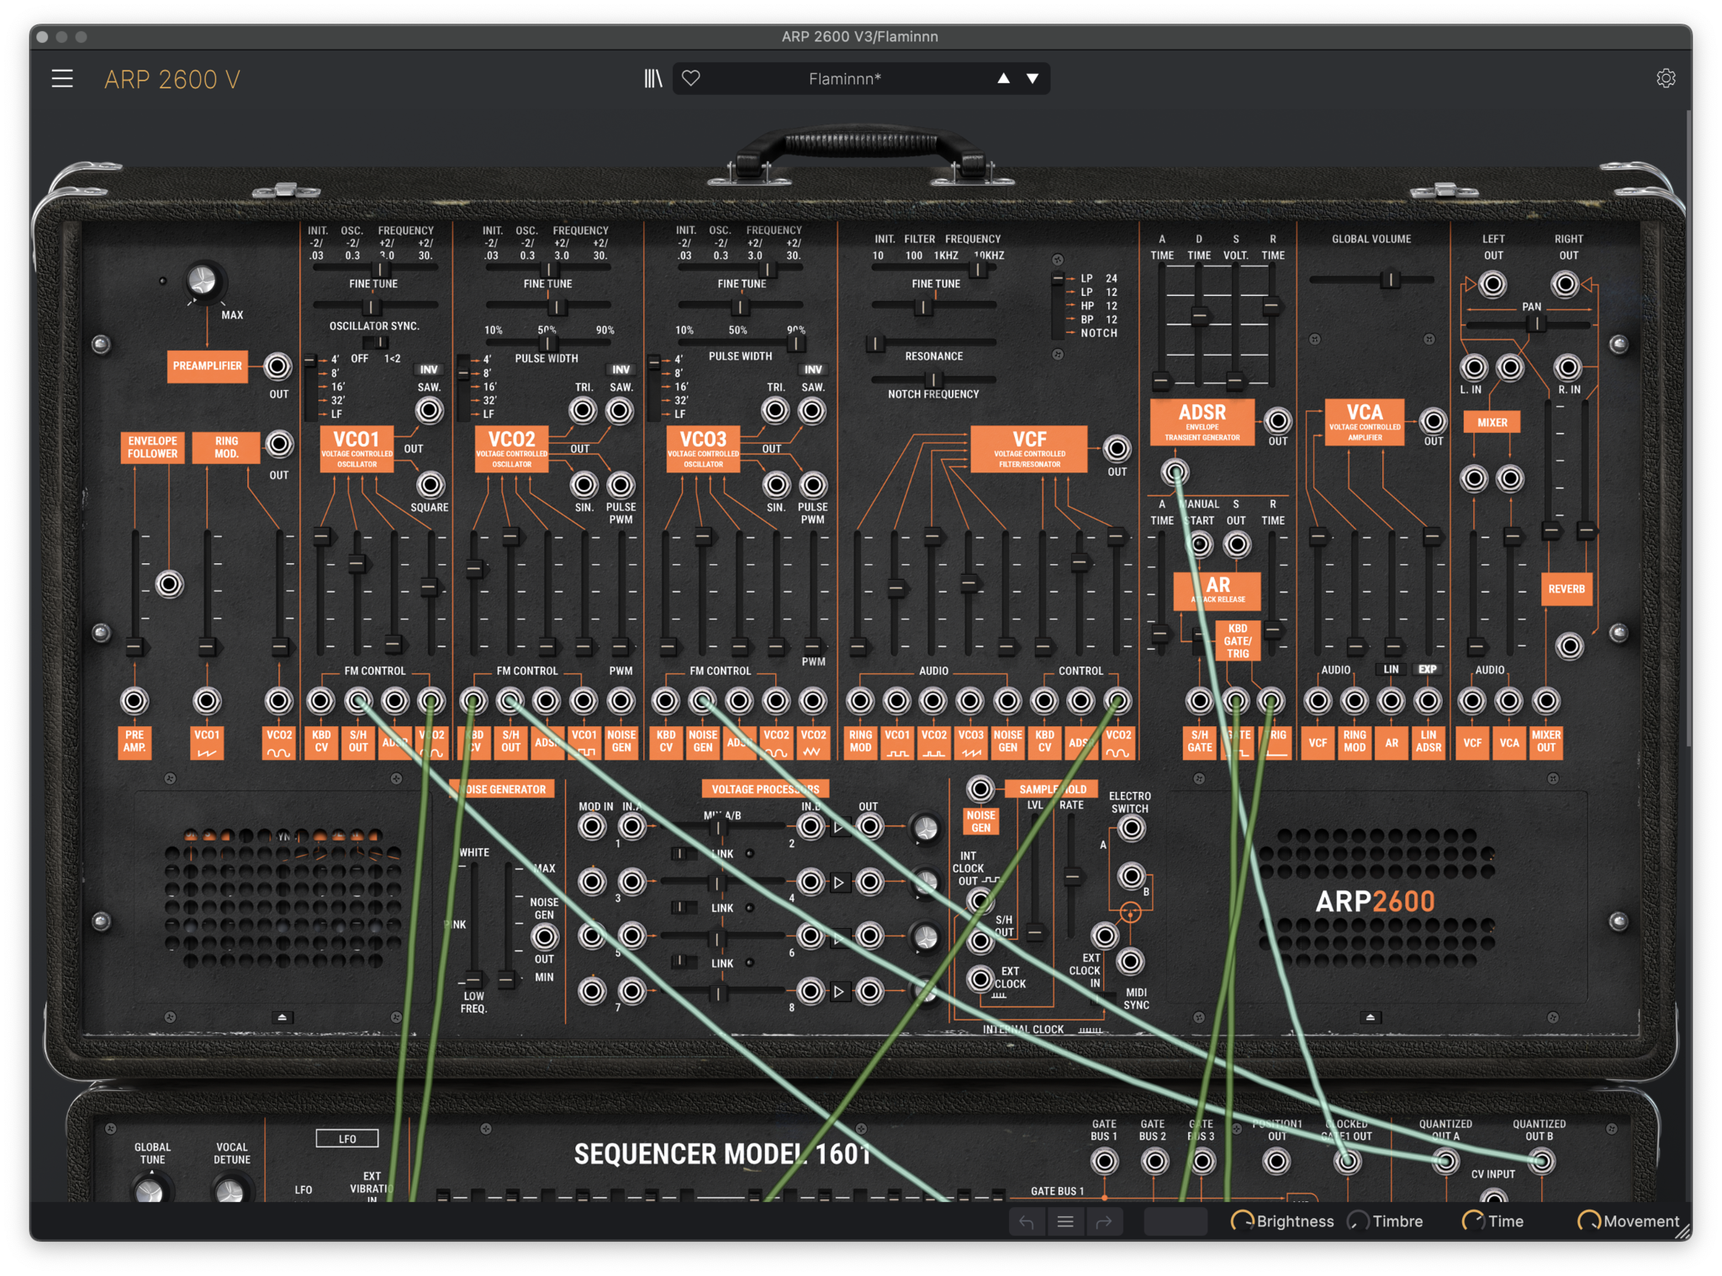Click the VCF output jack

click(x=1117, y=449)
